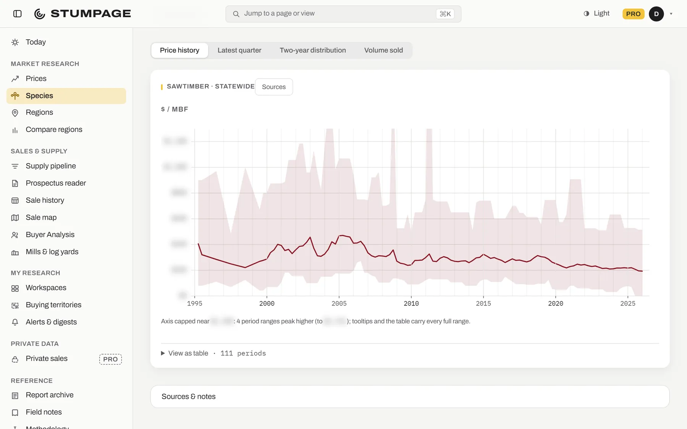
Task: Collapse the sidebar using the panel icon
Action: 17,14
